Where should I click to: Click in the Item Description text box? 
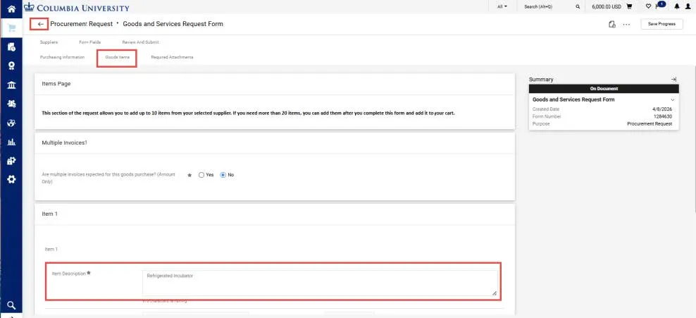pyautogui.click(x=320, y=283)
